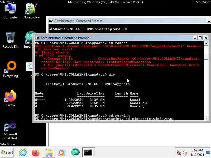Click the console scrollbar up arrow
Viewport: 211px width, 158px height.
pyautogui.click(x=206, y=43)
